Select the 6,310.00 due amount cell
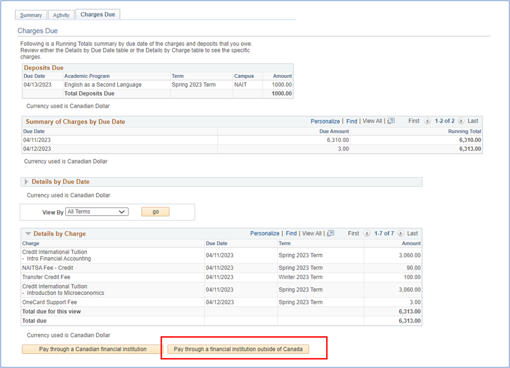510x368 pixels. coord(337,140)
